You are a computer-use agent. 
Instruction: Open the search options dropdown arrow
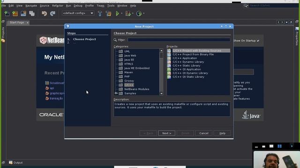coord(248,6)
